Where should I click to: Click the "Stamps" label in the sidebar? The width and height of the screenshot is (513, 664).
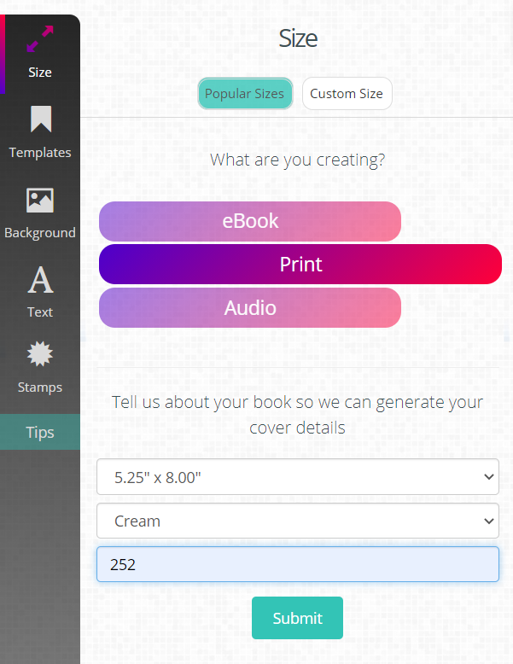(40, 387)
